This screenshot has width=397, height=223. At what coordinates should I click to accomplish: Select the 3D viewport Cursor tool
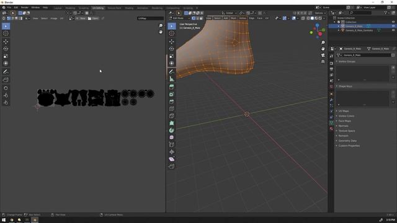[172, 33]
